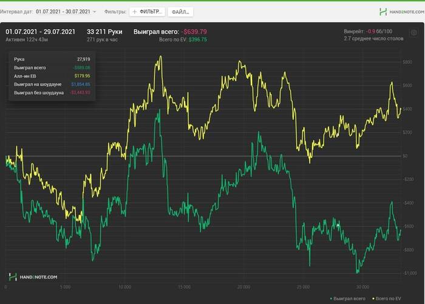Viewport: 425px width, 304px height.
Task: Click the Hand2Note logo top right
Action: [402, 12]
